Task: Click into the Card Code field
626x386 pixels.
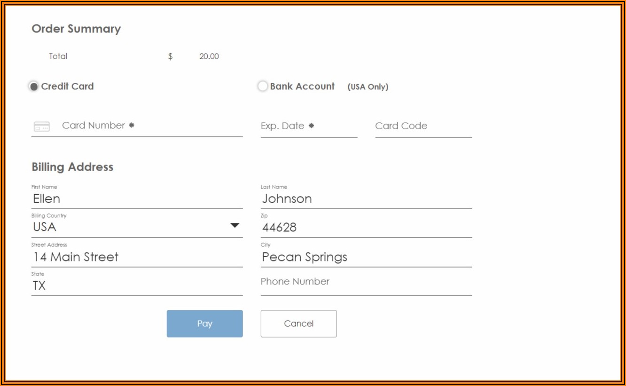Action: pos(423,126)
